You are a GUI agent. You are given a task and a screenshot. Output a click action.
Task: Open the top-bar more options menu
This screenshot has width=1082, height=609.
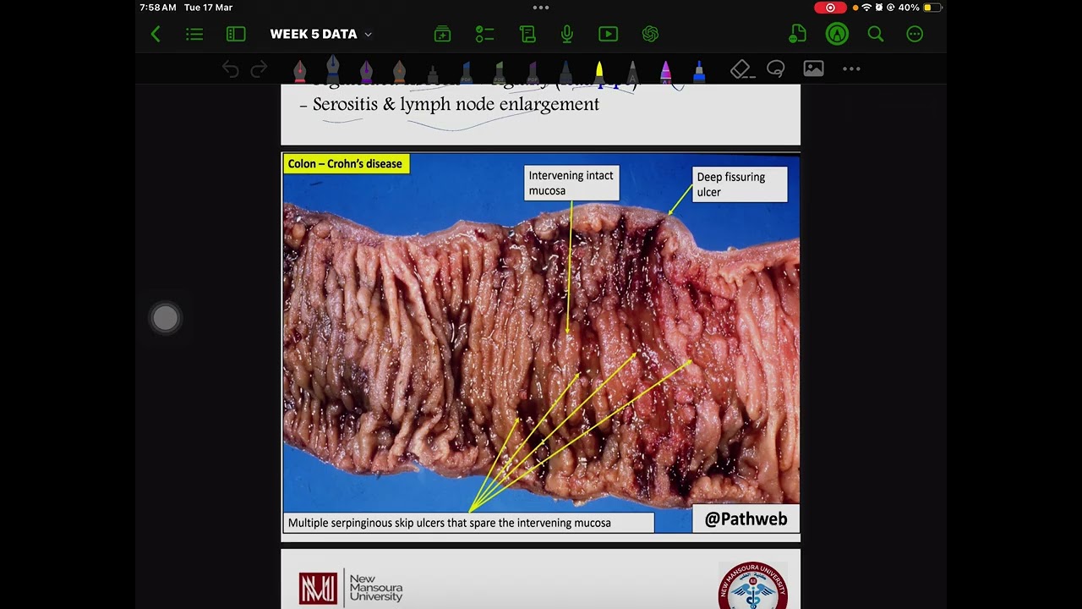915,34
